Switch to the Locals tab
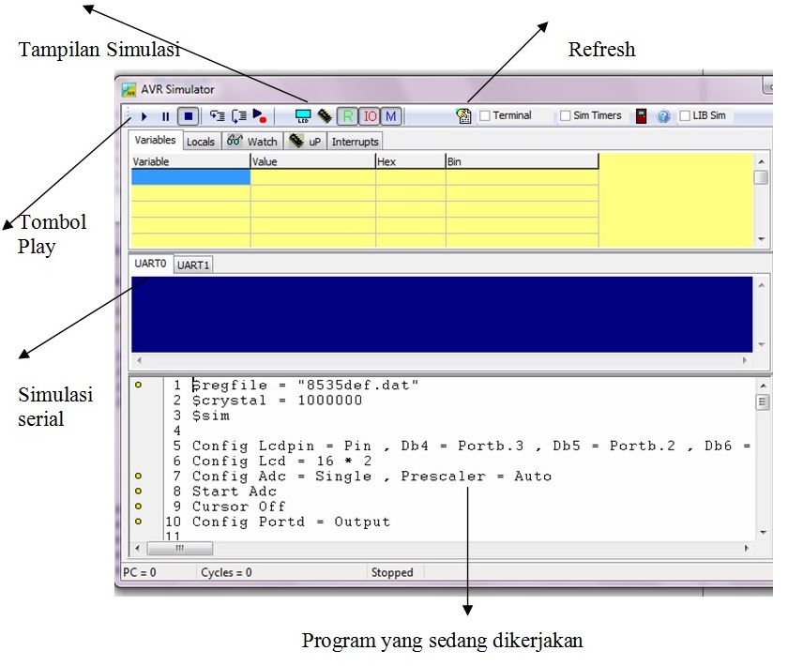Viewport: 788px width, 666px height. click(x=200, y=141)
